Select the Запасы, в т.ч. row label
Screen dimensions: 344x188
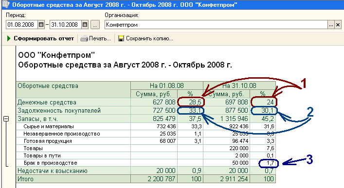click(37, 119)
